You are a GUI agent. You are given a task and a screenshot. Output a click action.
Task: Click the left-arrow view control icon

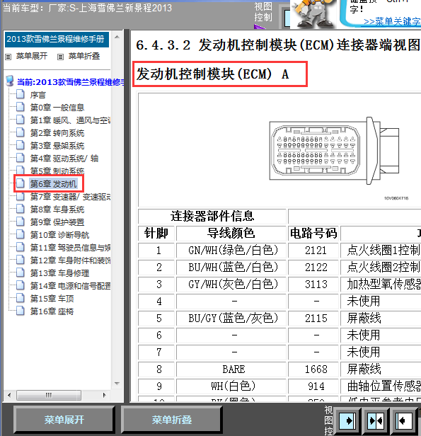403,421
